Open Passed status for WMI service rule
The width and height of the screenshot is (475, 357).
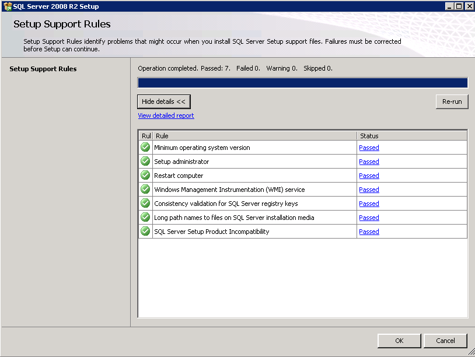[x=369, y=190]
